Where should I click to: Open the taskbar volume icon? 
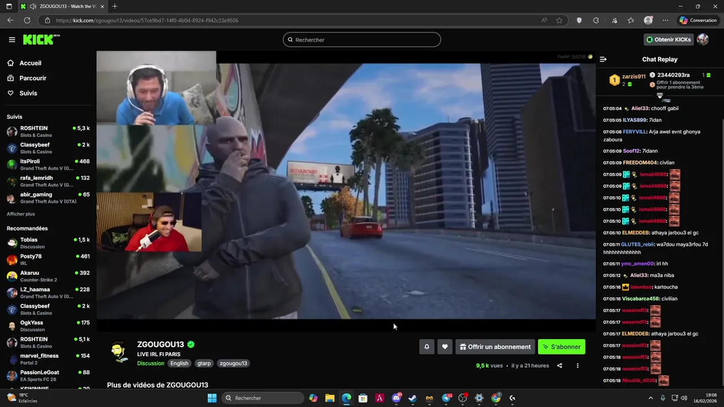coord(683,398)
